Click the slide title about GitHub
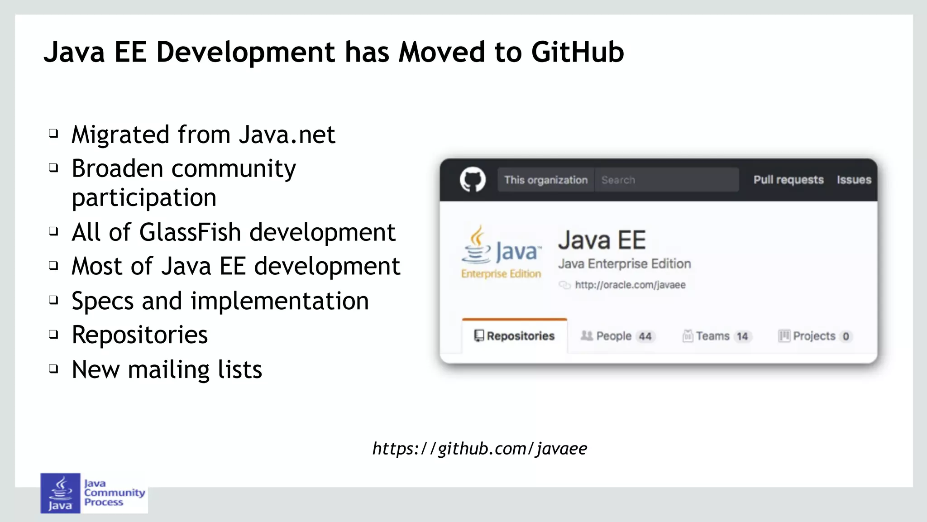The image size is (927, 522). [x=334, y=52]
